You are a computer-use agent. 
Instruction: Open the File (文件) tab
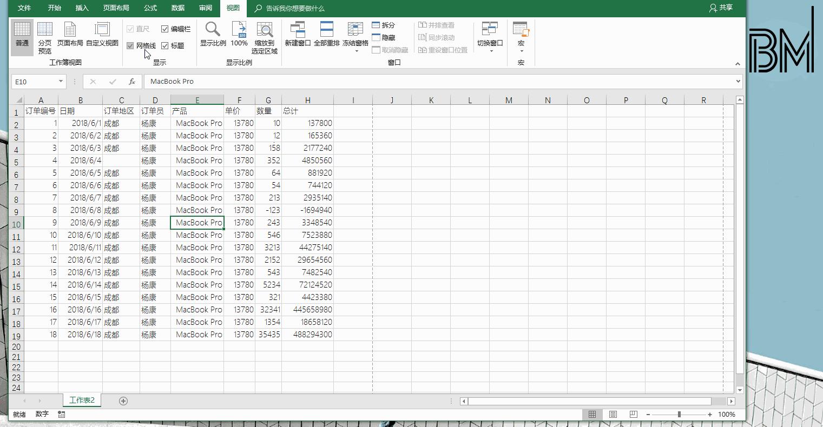pos(24,8)
